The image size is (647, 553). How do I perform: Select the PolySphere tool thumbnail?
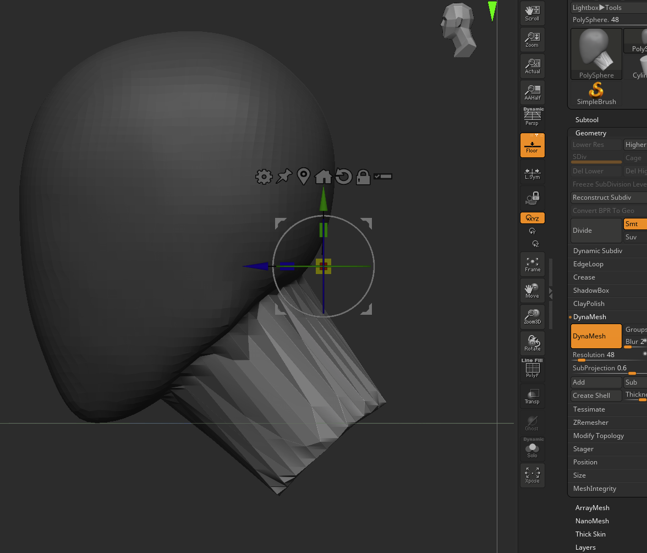coord(596,54)
